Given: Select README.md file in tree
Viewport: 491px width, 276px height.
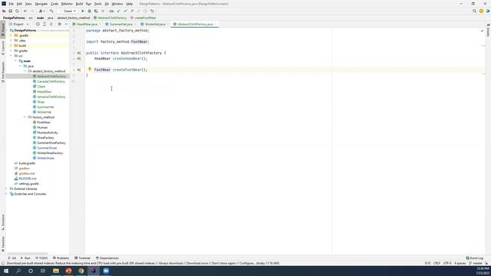Looking at the screenshot, I should pyautogui.click(x=28, y=179).
